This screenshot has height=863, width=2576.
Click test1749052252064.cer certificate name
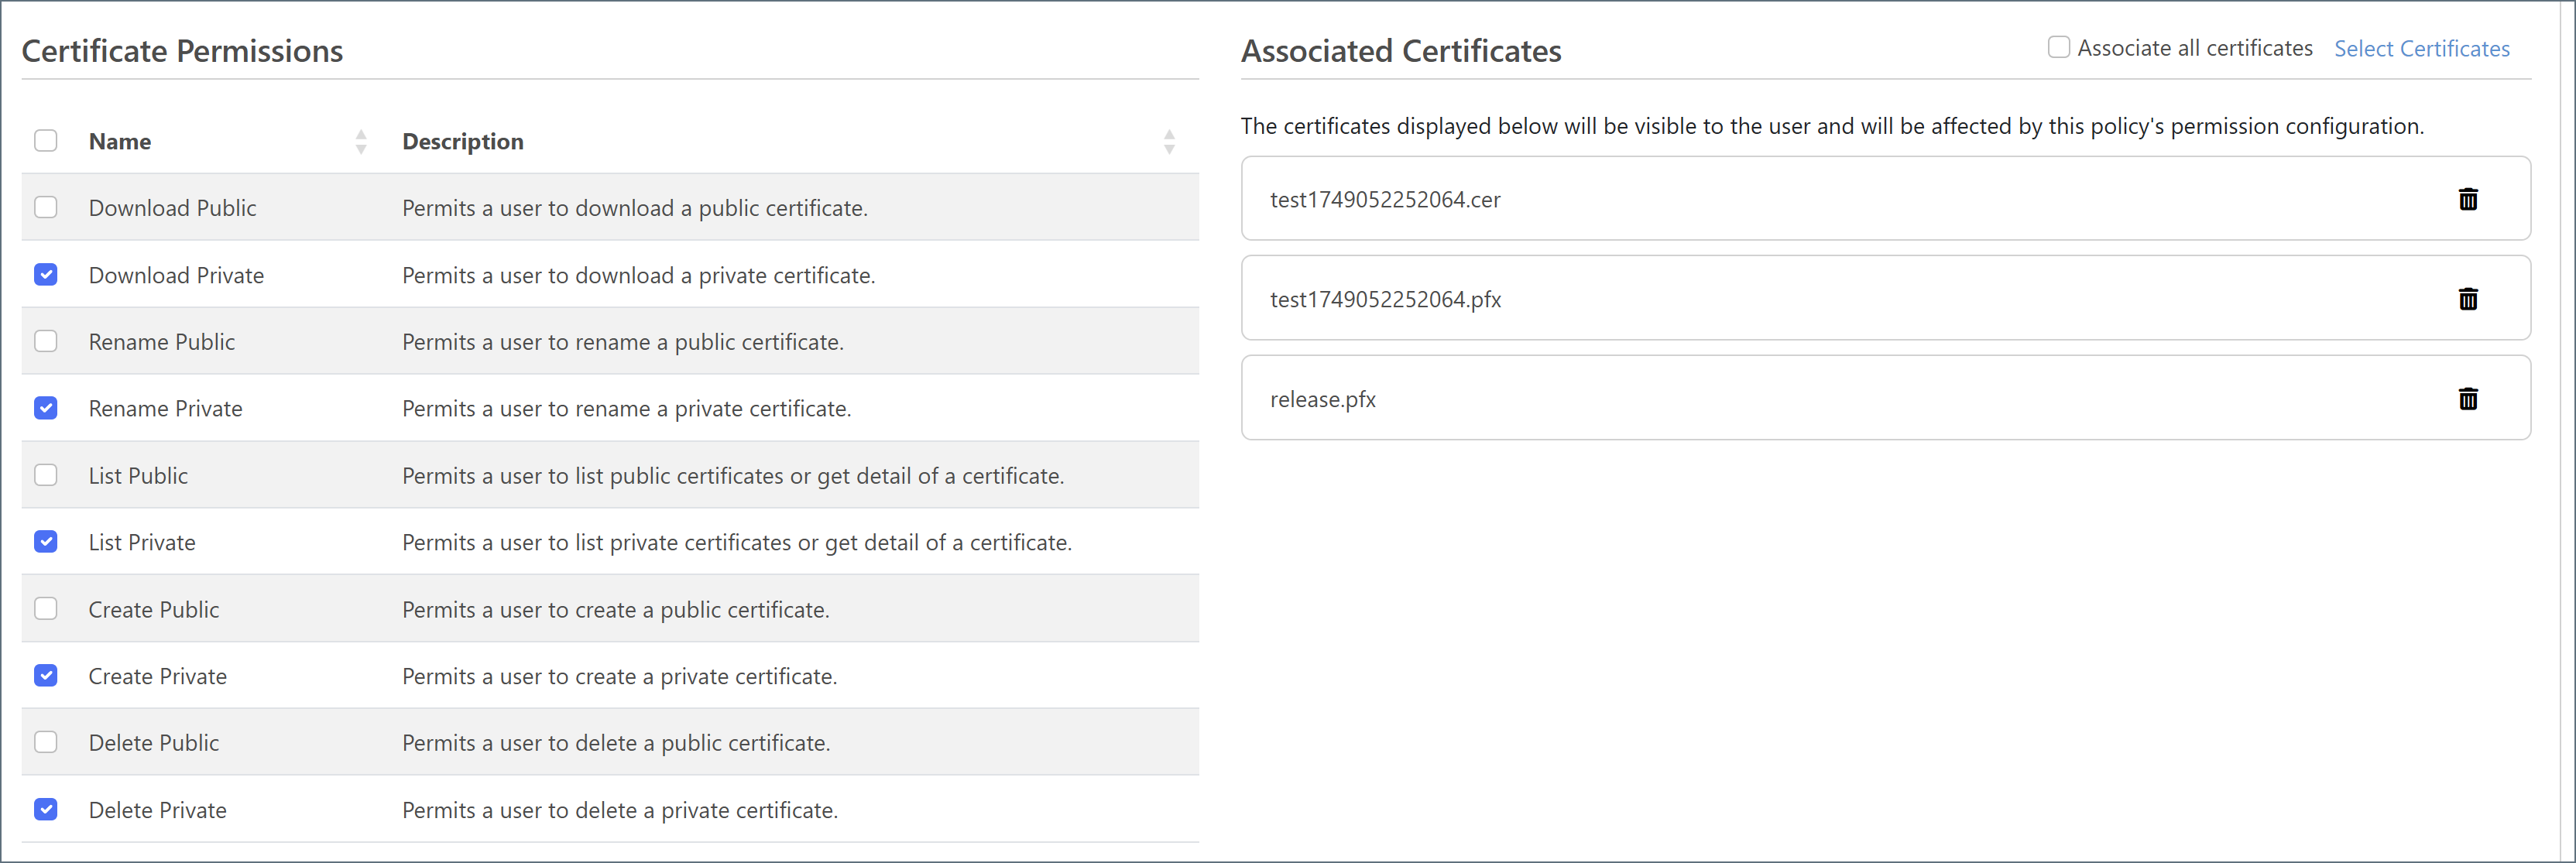click(1385, 199)
